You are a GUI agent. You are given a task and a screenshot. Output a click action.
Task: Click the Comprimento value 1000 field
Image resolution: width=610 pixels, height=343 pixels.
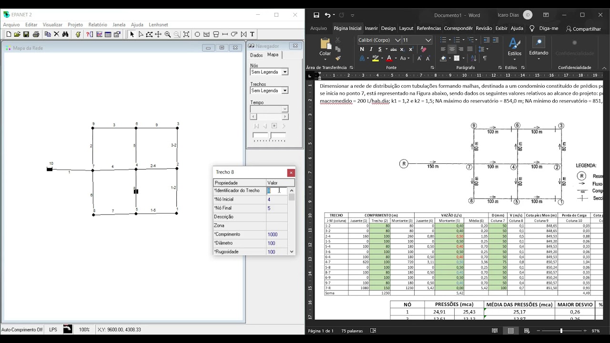(277, 234)
